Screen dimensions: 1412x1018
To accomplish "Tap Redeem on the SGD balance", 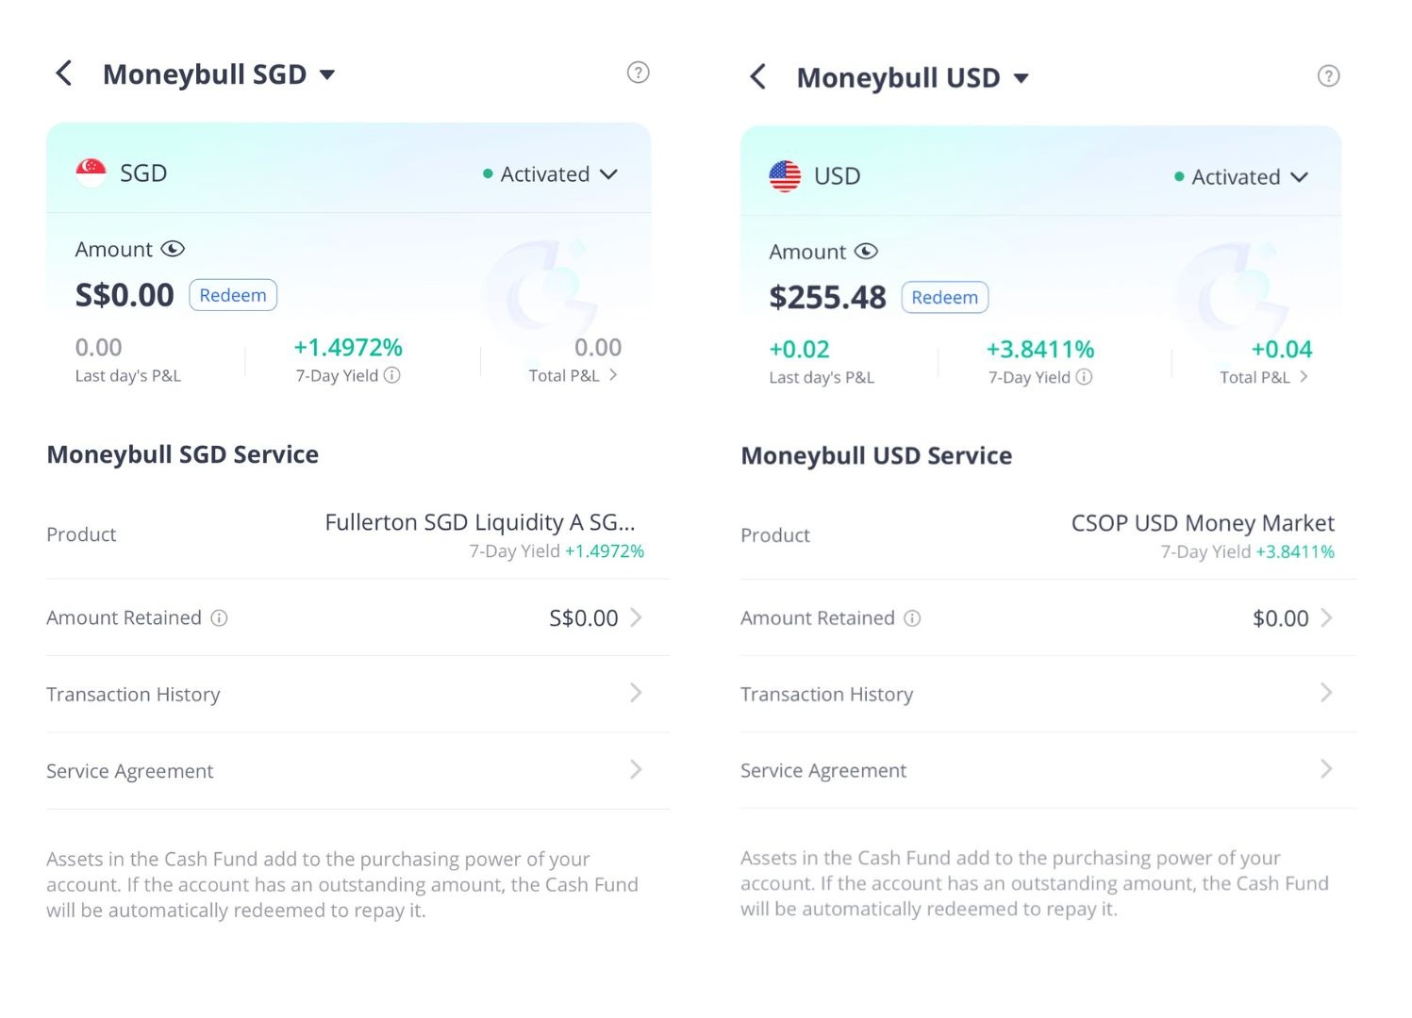I will [232, 294].
